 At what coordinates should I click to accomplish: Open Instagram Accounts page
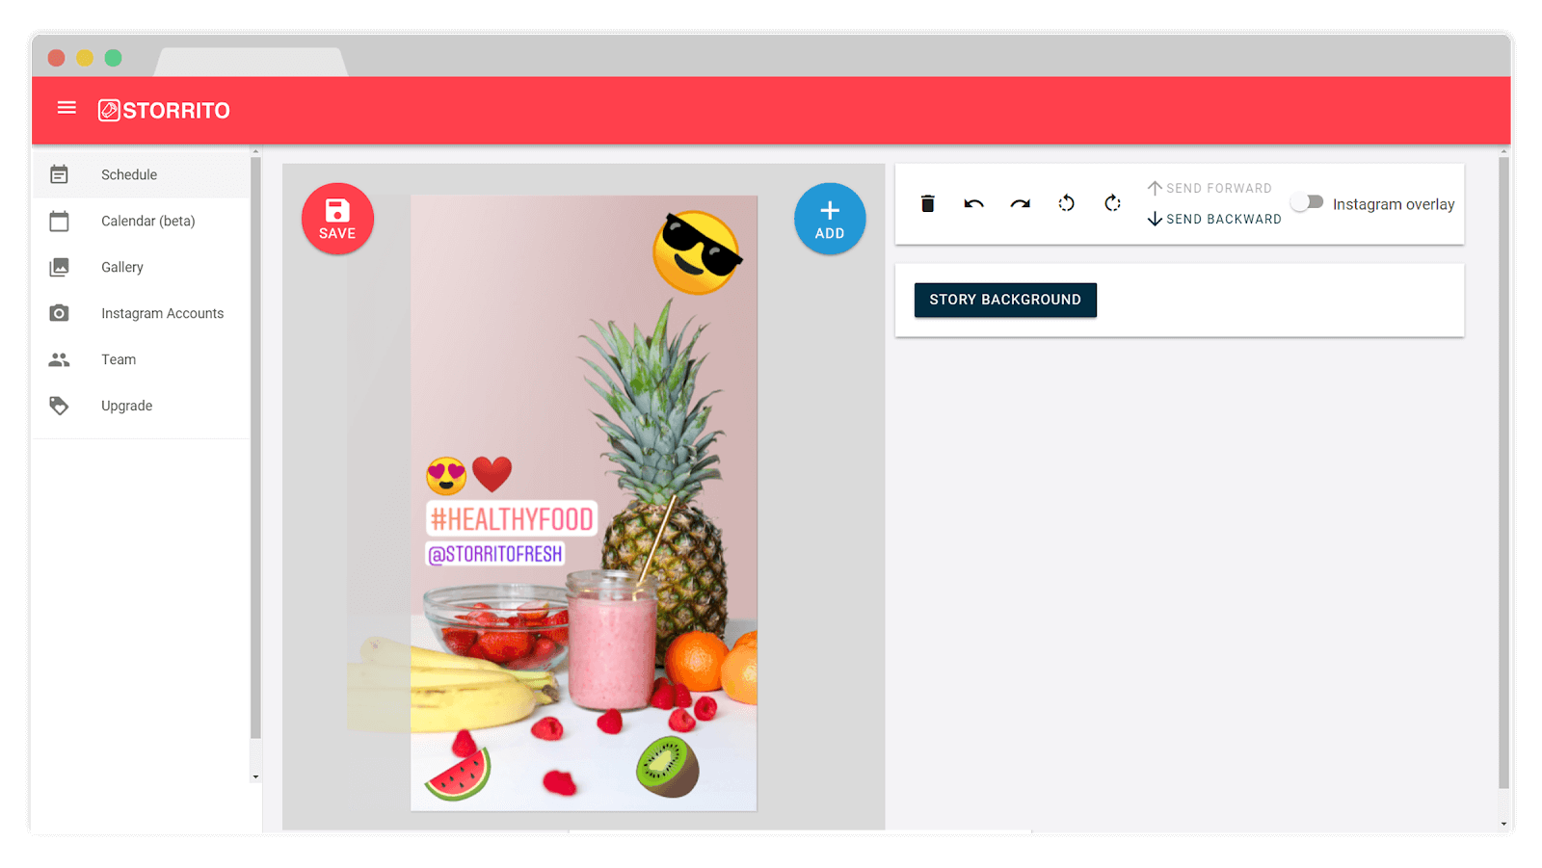[141, 313]
